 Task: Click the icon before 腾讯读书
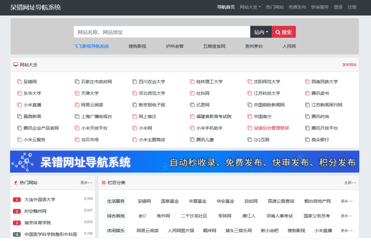307,93
